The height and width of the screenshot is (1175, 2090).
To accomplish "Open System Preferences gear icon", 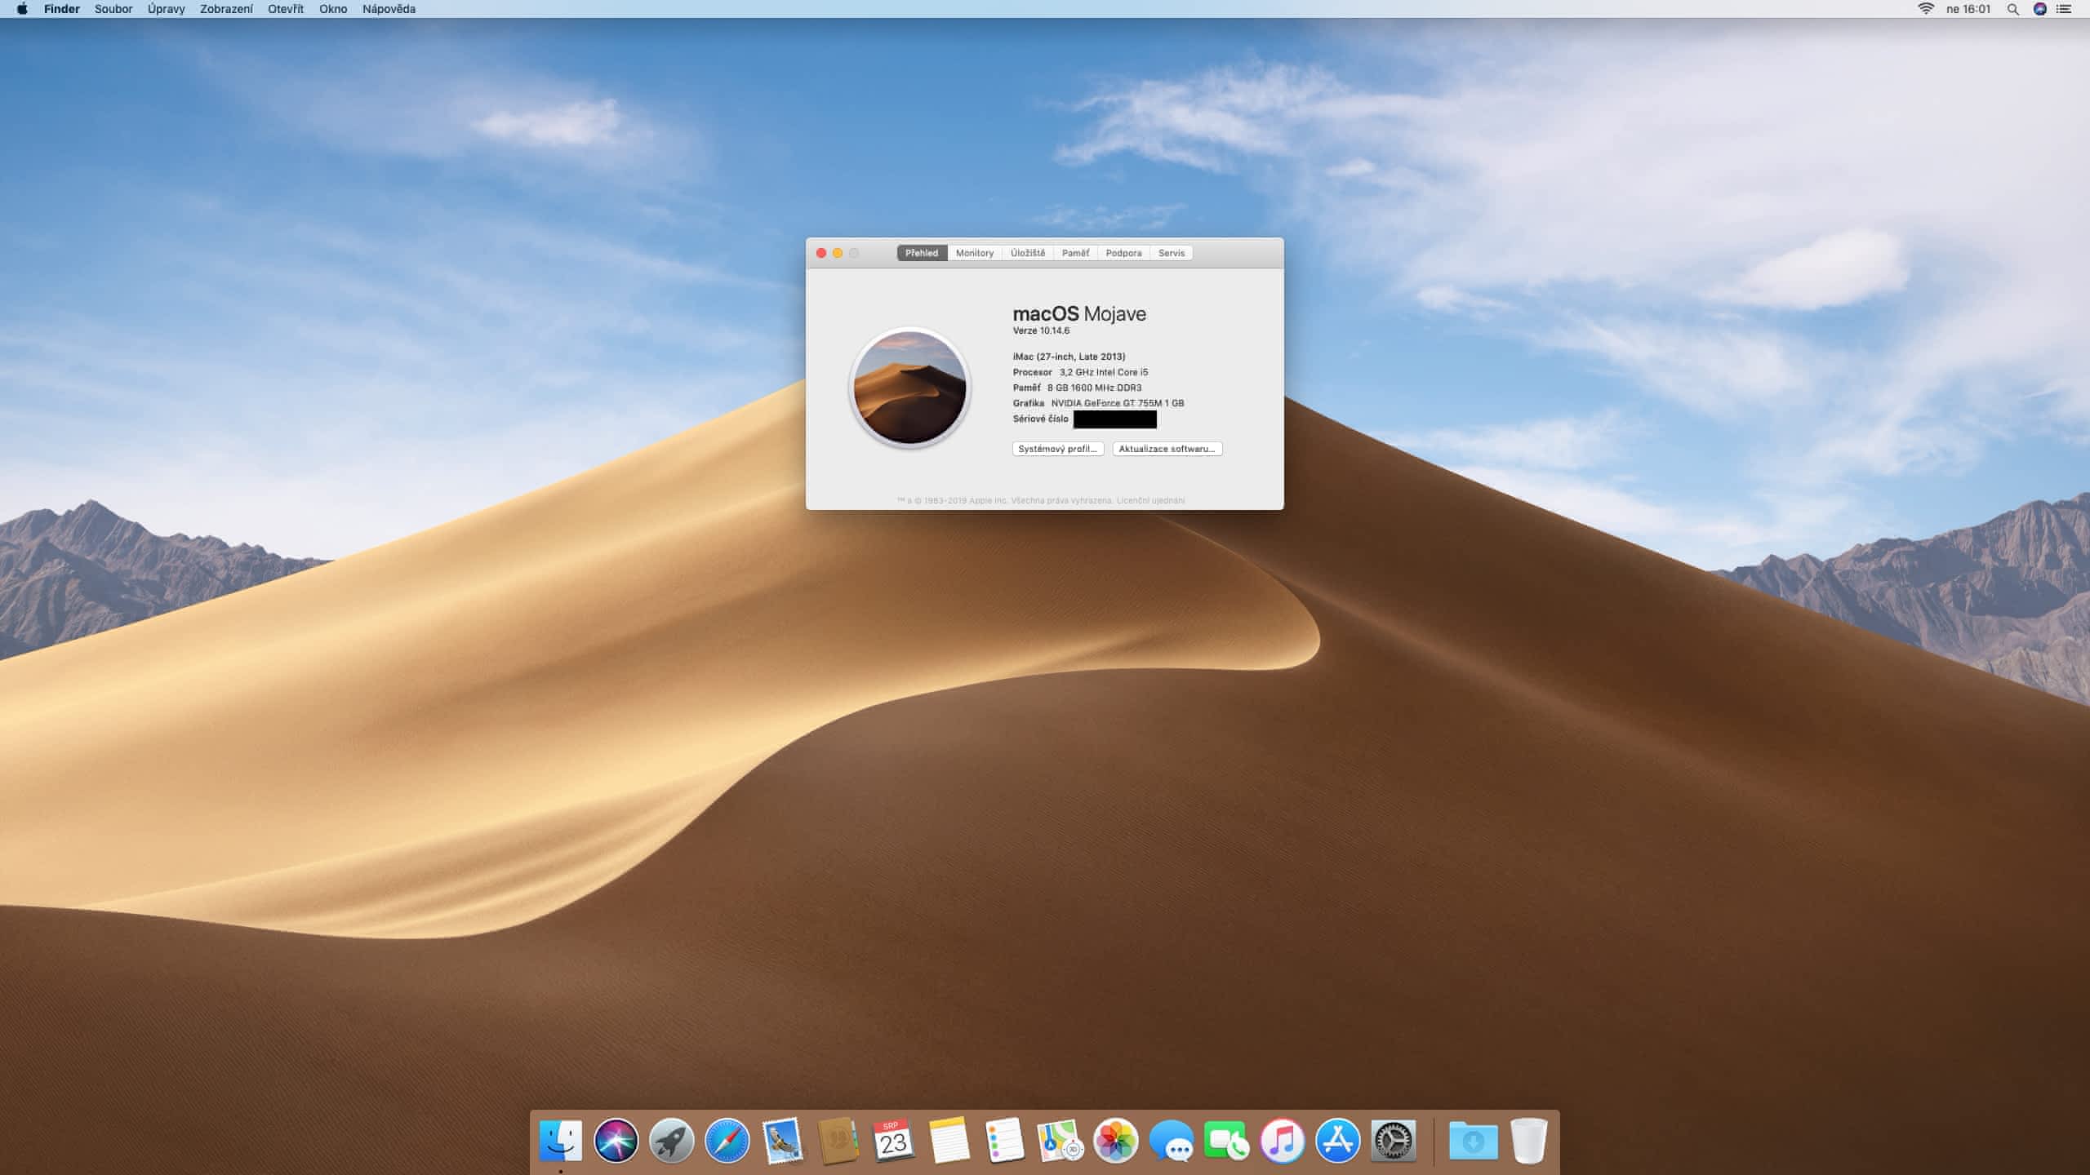I will 1393,1140.
